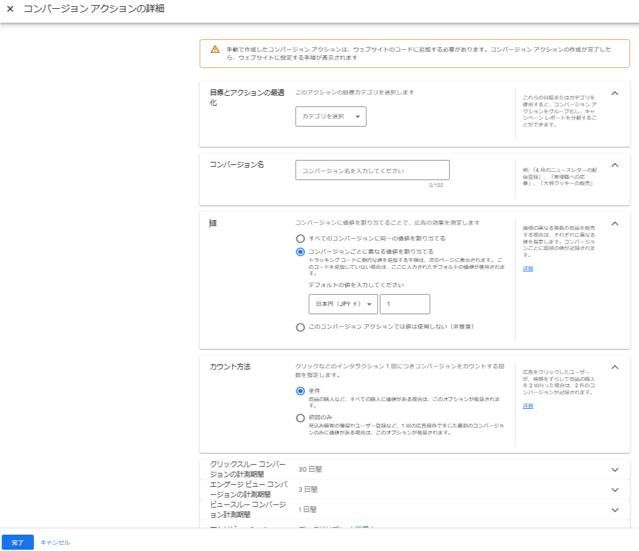Click the blue 完了 button
This screenshot has height=551, width=639.
pyautogui.click(x=17, y=542)
